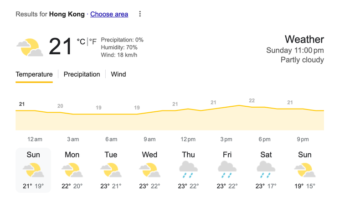Select next Sunday's 19° 15° forecast
Screen dimensions: 350x198
(305, 170)
